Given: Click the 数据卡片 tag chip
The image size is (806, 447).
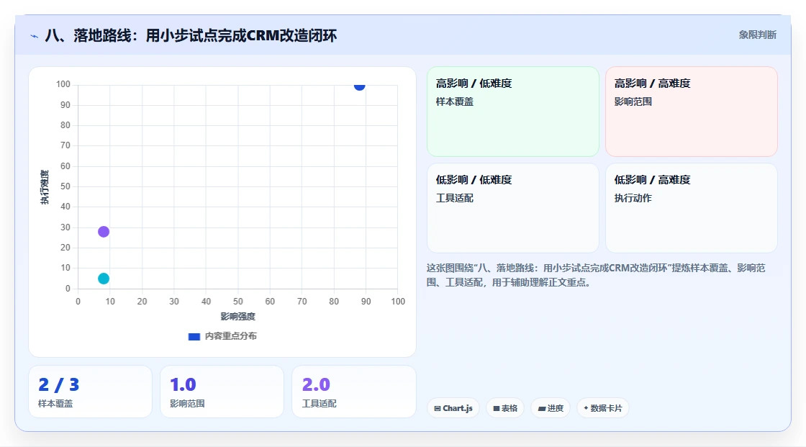Looking at the screenshot, I should pos(602,408).
